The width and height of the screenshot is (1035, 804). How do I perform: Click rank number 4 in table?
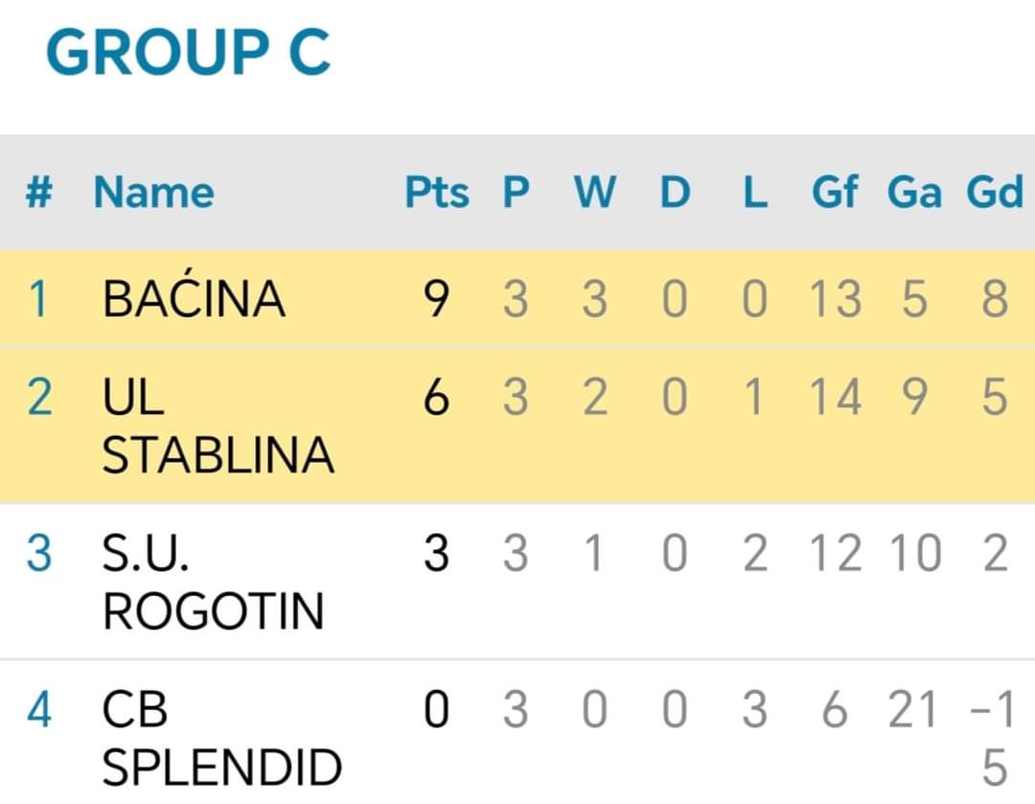pyautogui.click(x=39, y=709)
